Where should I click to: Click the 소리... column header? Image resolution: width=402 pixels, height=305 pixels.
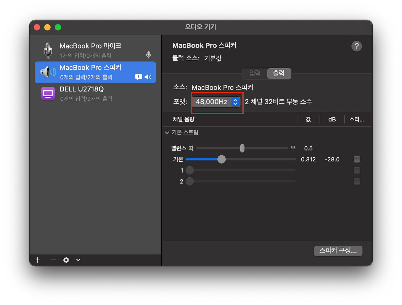tap(357, 119)
